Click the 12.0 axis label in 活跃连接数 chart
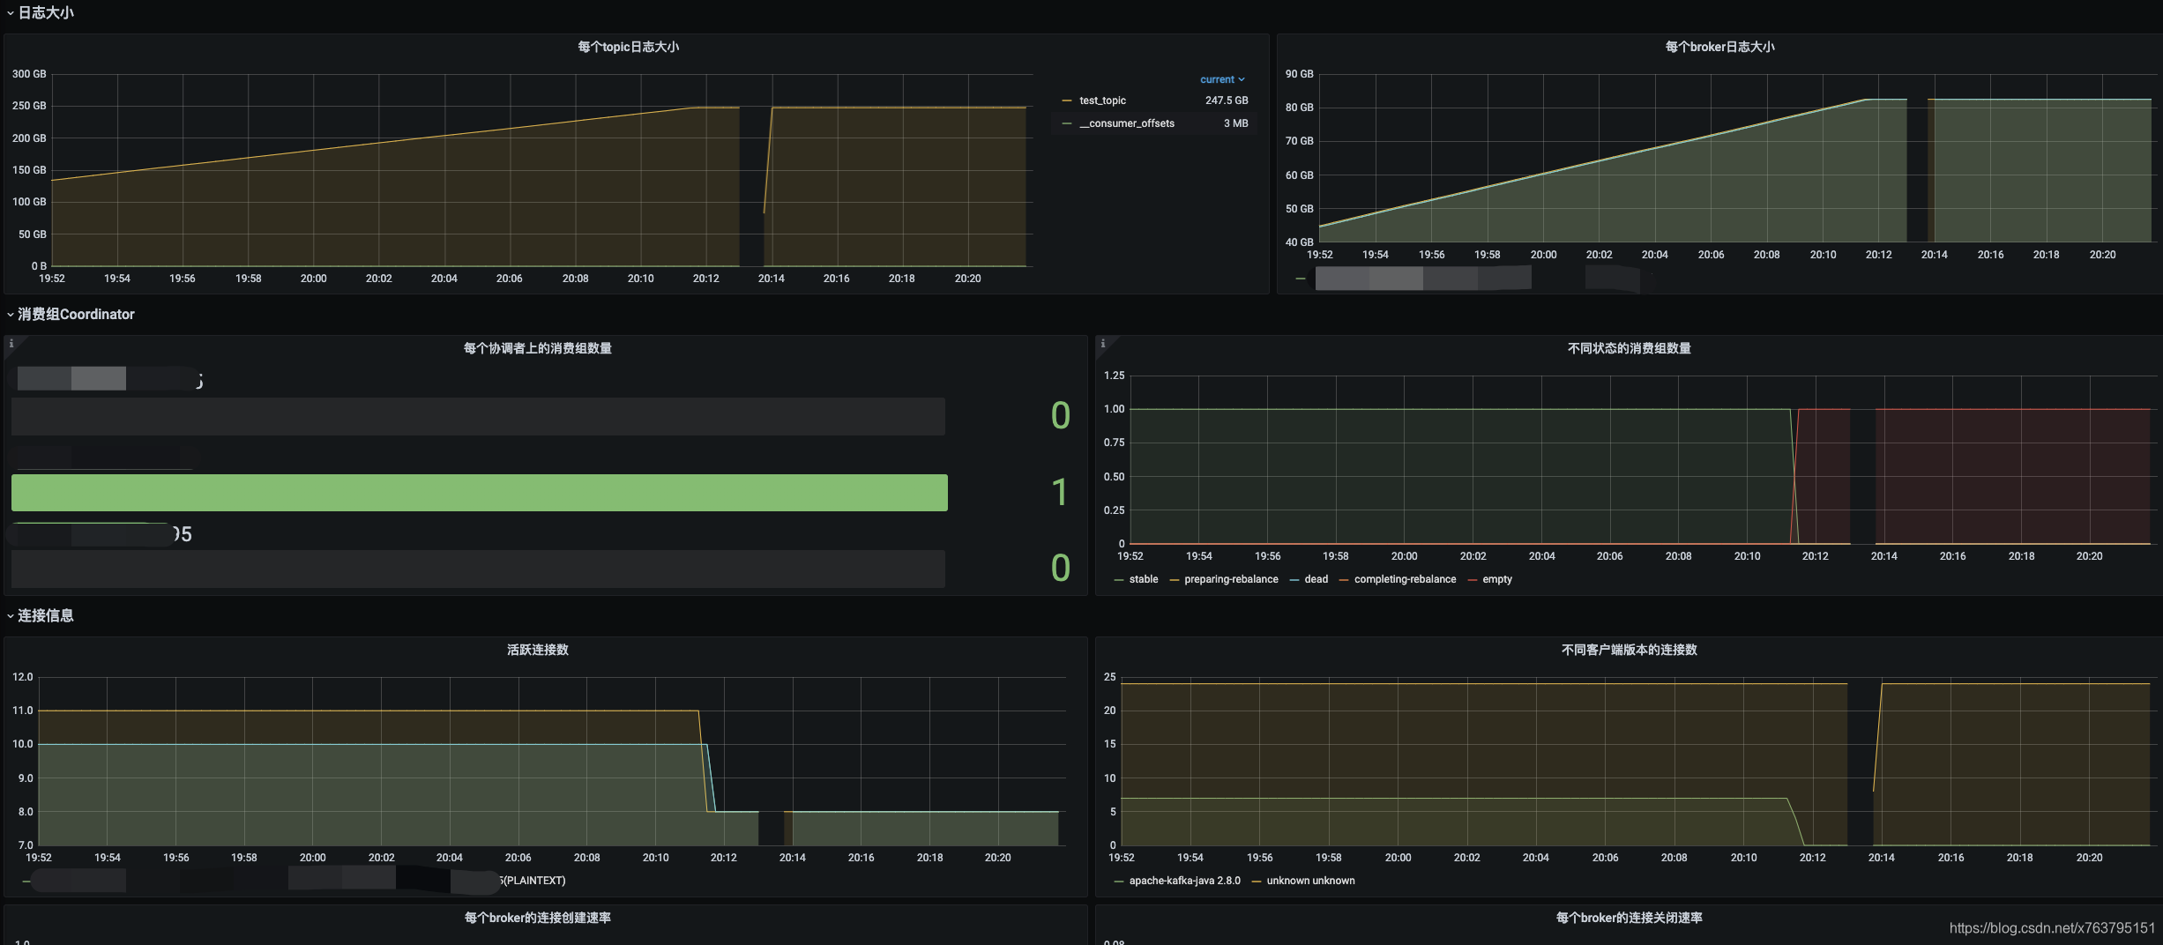 pos(22,677)
